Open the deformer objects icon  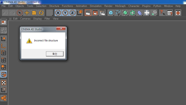coord(139,13)
